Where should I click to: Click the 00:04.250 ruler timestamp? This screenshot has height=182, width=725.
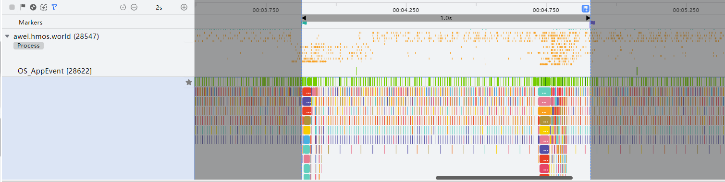[406, 10]
